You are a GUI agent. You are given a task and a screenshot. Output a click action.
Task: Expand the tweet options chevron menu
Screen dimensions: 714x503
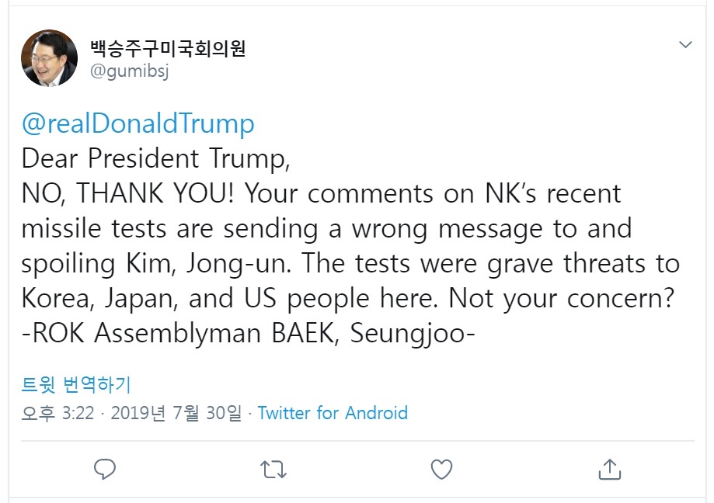pos(685,44)
